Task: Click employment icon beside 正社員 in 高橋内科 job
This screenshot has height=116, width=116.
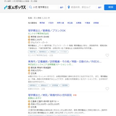Action: (x=29, y=107)
